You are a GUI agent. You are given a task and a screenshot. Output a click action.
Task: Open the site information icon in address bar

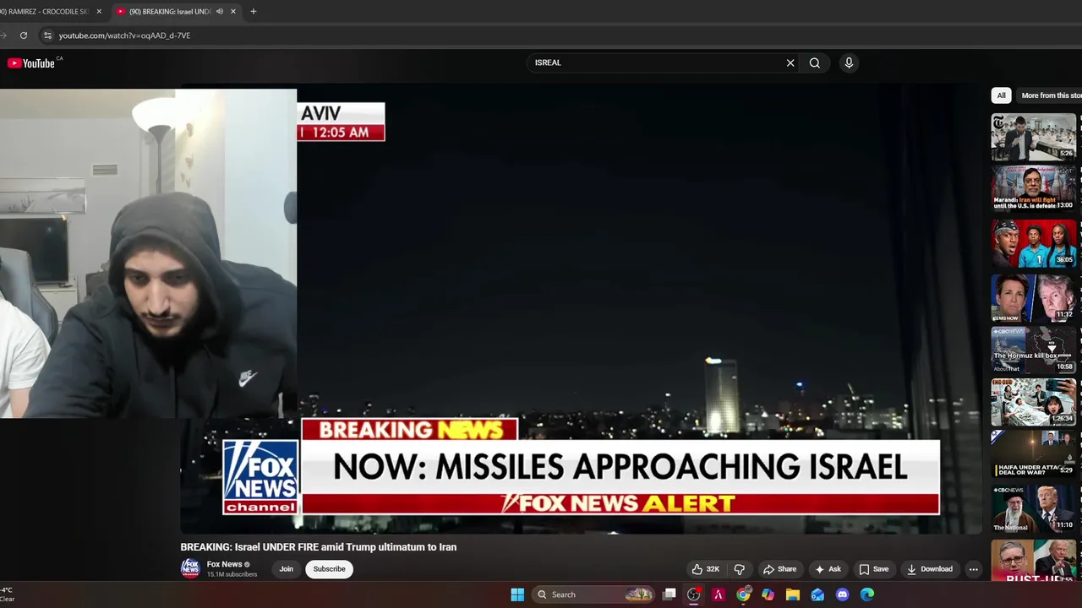coord(47,35)
